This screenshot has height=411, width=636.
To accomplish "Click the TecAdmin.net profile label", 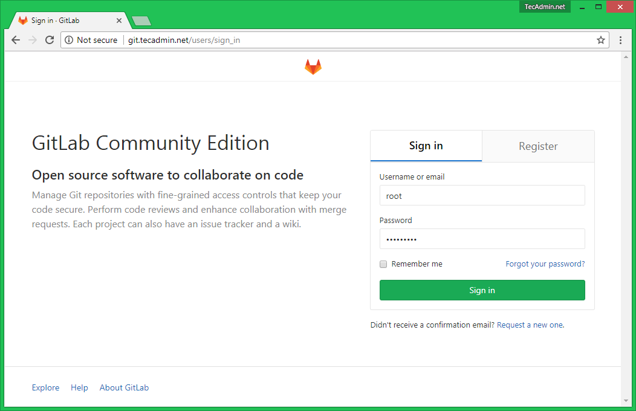I will point(545,7).
